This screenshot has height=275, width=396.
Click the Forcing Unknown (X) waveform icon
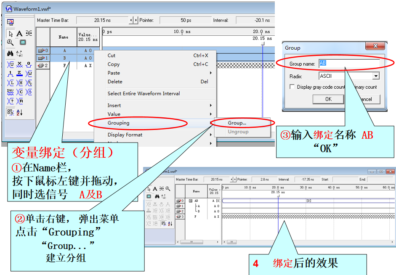pos(19,65)
